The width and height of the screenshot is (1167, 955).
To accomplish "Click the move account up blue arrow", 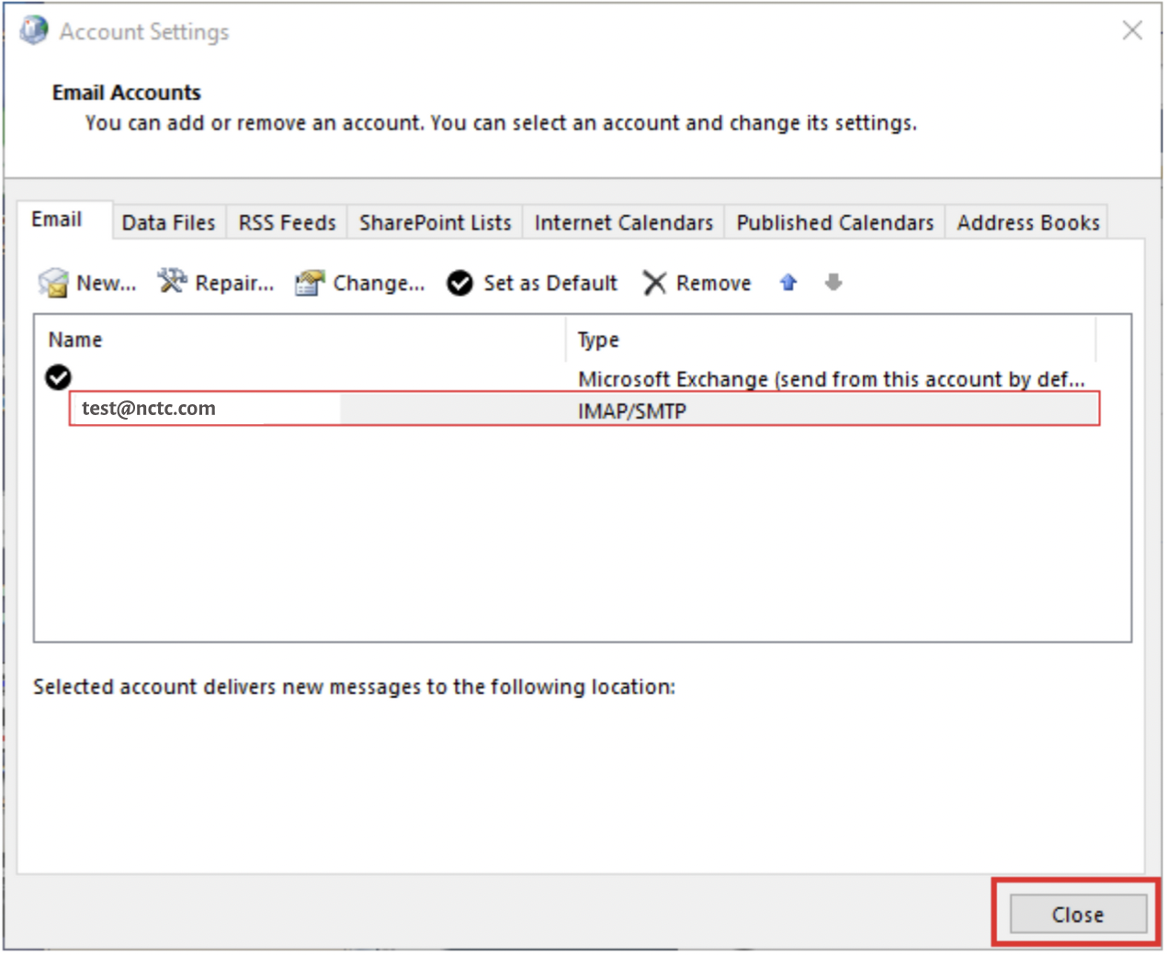I will [788, 283].
